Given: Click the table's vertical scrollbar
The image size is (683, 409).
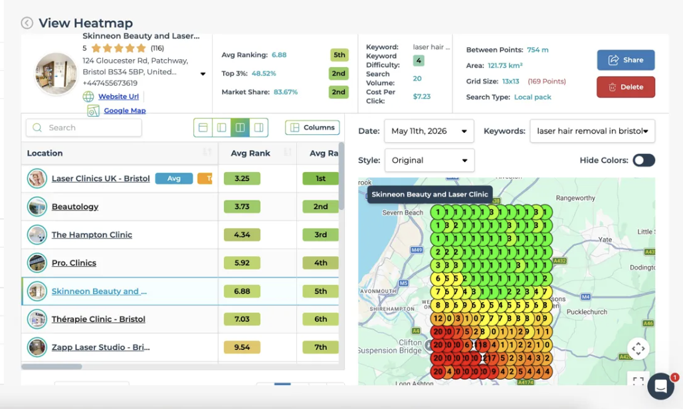Looking at the screenshot, I should tap(341, 176).
